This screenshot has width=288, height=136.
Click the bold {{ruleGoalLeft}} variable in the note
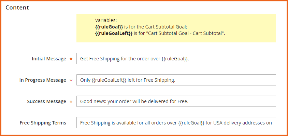click(114, 33)
